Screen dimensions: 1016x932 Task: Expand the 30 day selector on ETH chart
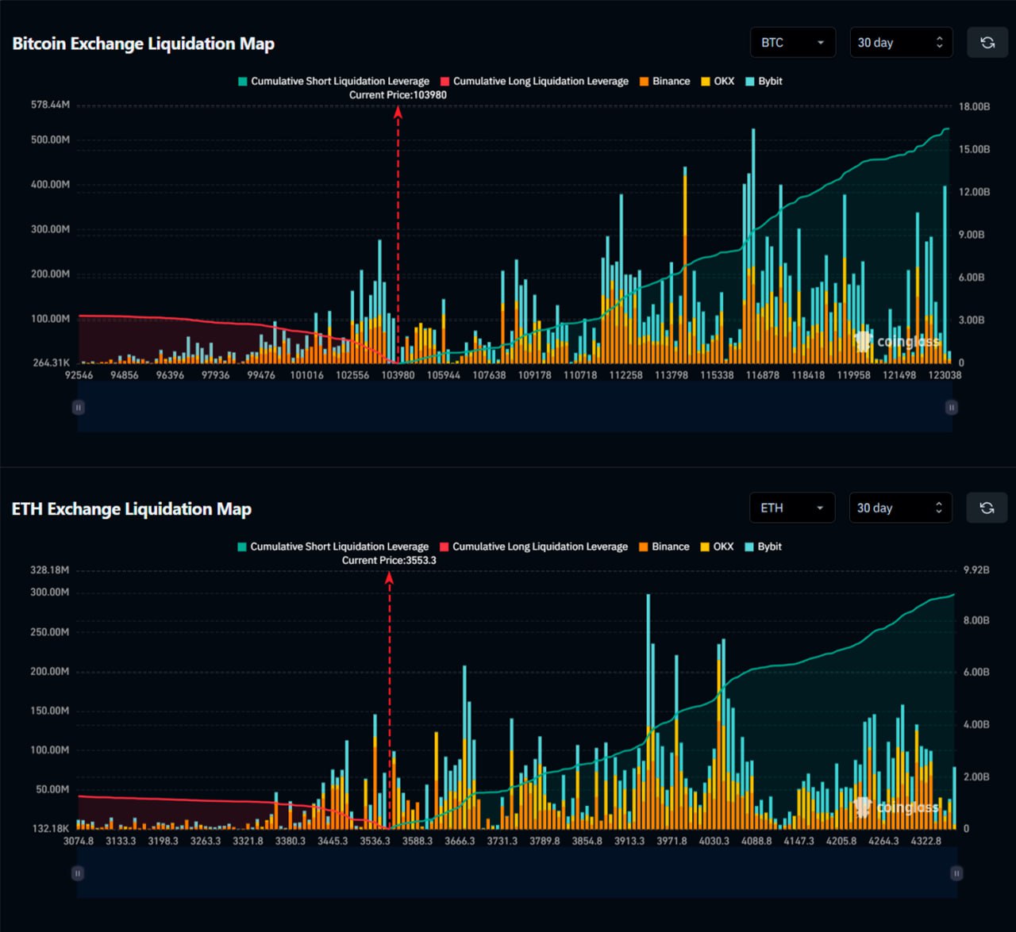pyautogui.click(x=899, y=508)
